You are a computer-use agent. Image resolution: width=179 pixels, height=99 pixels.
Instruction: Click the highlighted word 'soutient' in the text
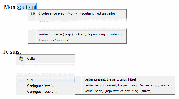coord(27,7)
